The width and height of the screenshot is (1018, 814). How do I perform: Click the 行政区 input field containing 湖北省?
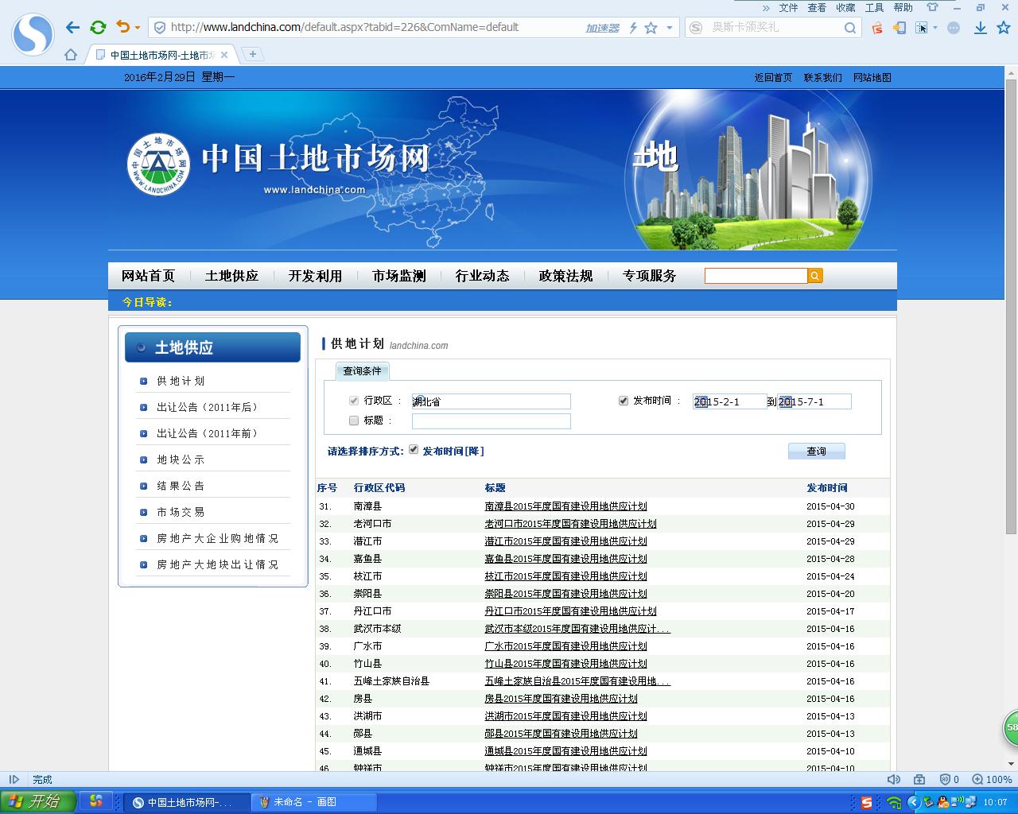[491, 401]
